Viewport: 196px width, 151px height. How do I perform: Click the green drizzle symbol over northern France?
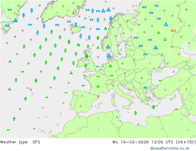point(98,76)
